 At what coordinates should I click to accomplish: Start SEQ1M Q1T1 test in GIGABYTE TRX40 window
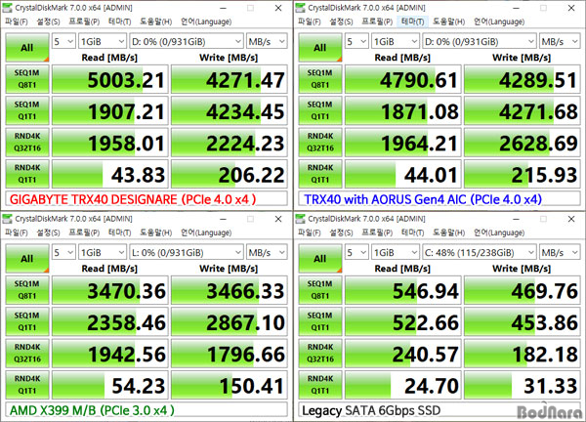27,110
